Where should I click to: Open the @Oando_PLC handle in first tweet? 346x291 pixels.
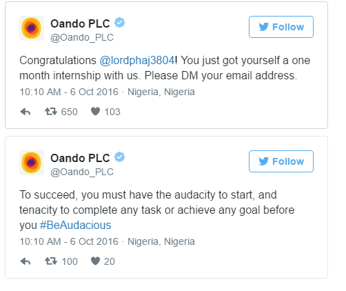(x=82, y=37)
